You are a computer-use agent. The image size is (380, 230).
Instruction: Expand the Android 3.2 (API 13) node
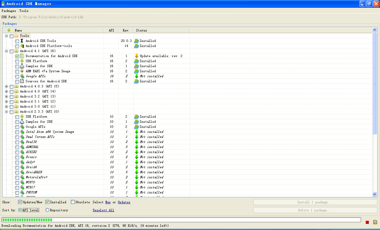coord(6,96)
